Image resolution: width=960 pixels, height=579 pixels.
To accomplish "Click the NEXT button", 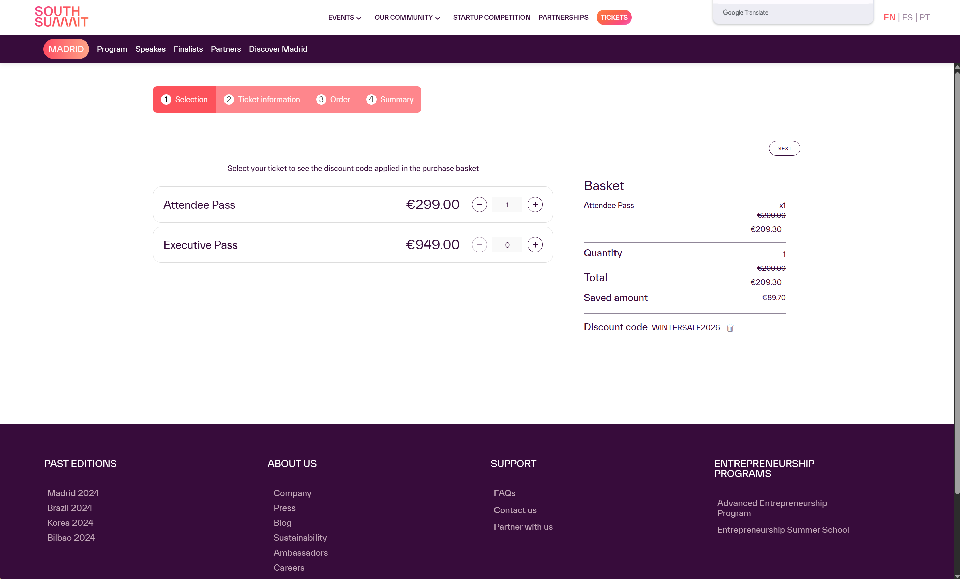I will [x=784, y=149].
